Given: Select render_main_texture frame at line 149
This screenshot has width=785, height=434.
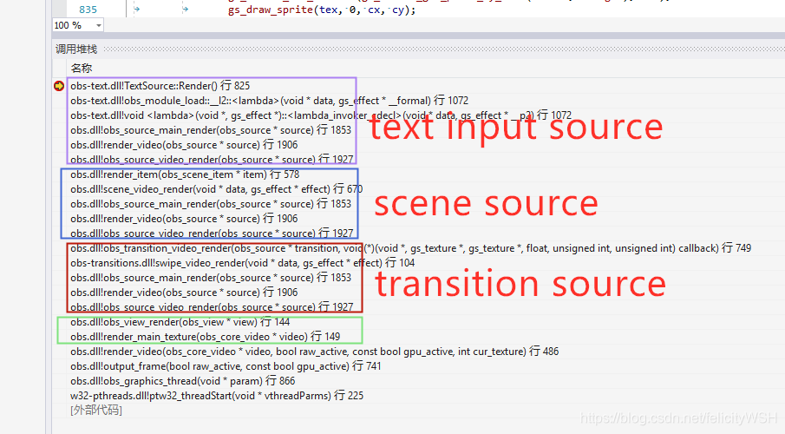Looking at the screenshot, I should click(206, 336).
